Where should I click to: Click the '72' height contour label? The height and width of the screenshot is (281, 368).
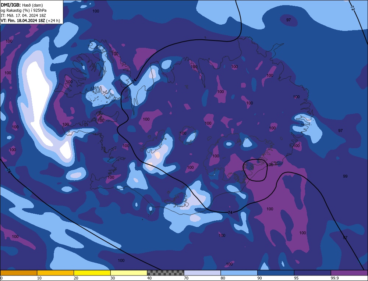pyautogui.click(x=352, y=8)
